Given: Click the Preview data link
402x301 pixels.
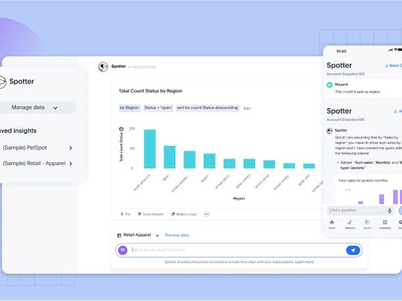Looking at the screenshot, I should (177, 235).
